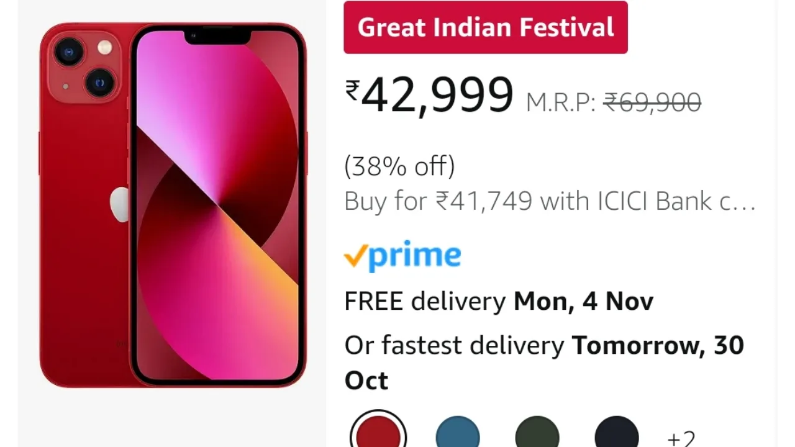The height and width of the screenshot is (447, 795).
Task: Tap the notch on the iPhone front display
Action: 217,37
